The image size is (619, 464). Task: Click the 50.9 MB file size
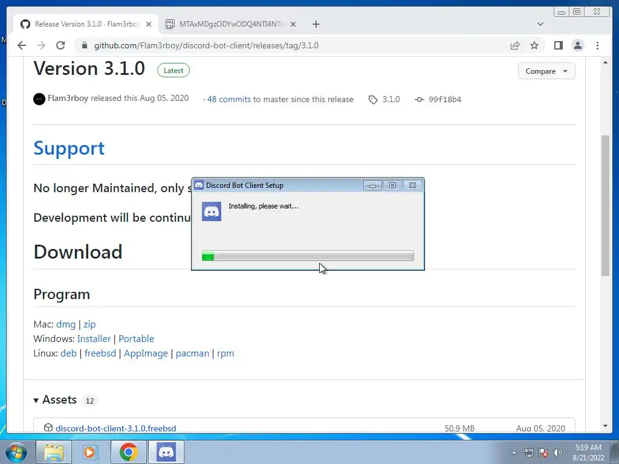(x=459, y=428)
